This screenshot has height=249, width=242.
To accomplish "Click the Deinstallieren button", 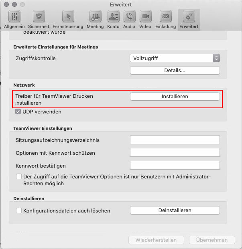I will [x=175, y=210].
